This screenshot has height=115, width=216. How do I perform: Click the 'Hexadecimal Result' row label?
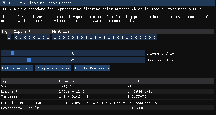(20, 108)
